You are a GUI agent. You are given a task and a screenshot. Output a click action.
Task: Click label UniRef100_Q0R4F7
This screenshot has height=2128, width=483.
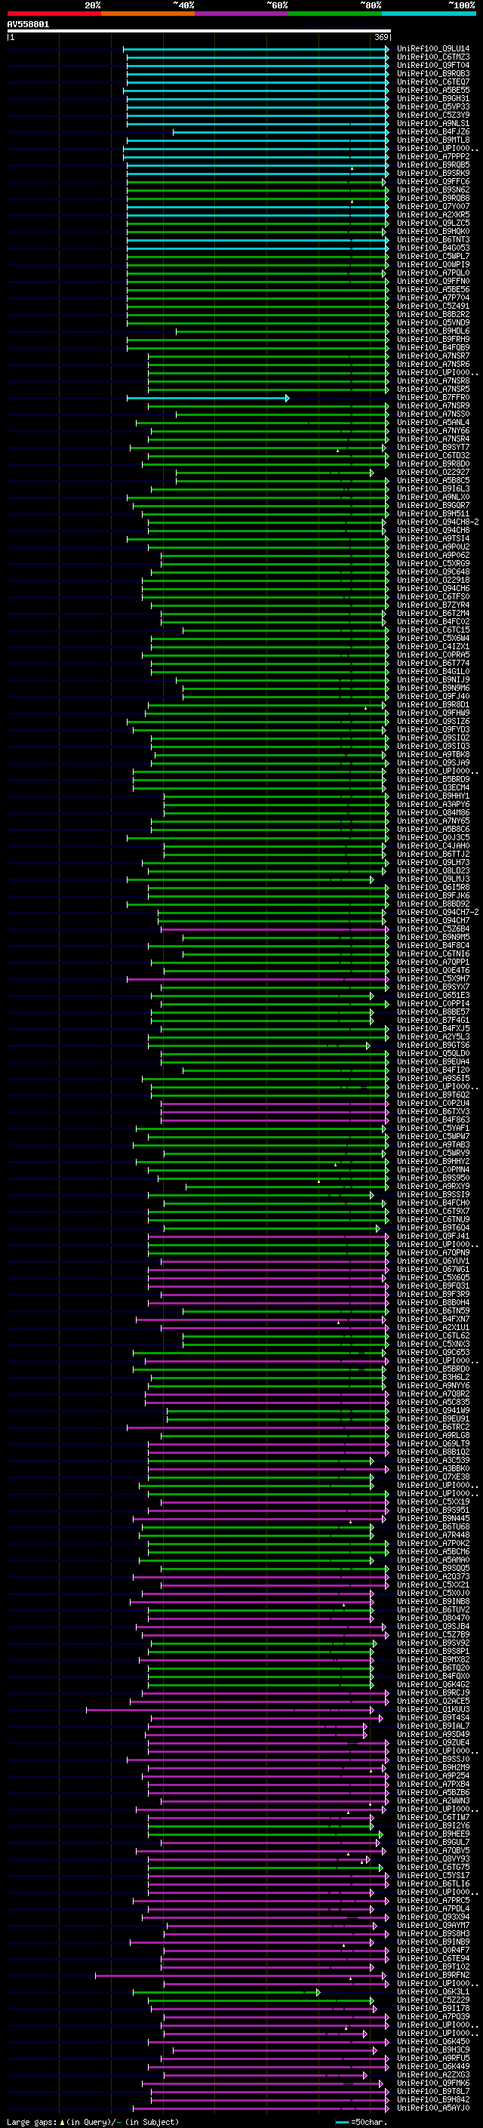pyautogui.click(x=433, y=1950)
